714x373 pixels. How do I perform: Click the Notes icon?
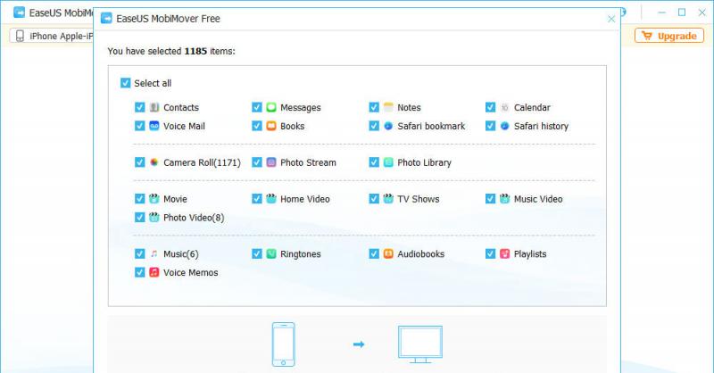tap(388, 107)
